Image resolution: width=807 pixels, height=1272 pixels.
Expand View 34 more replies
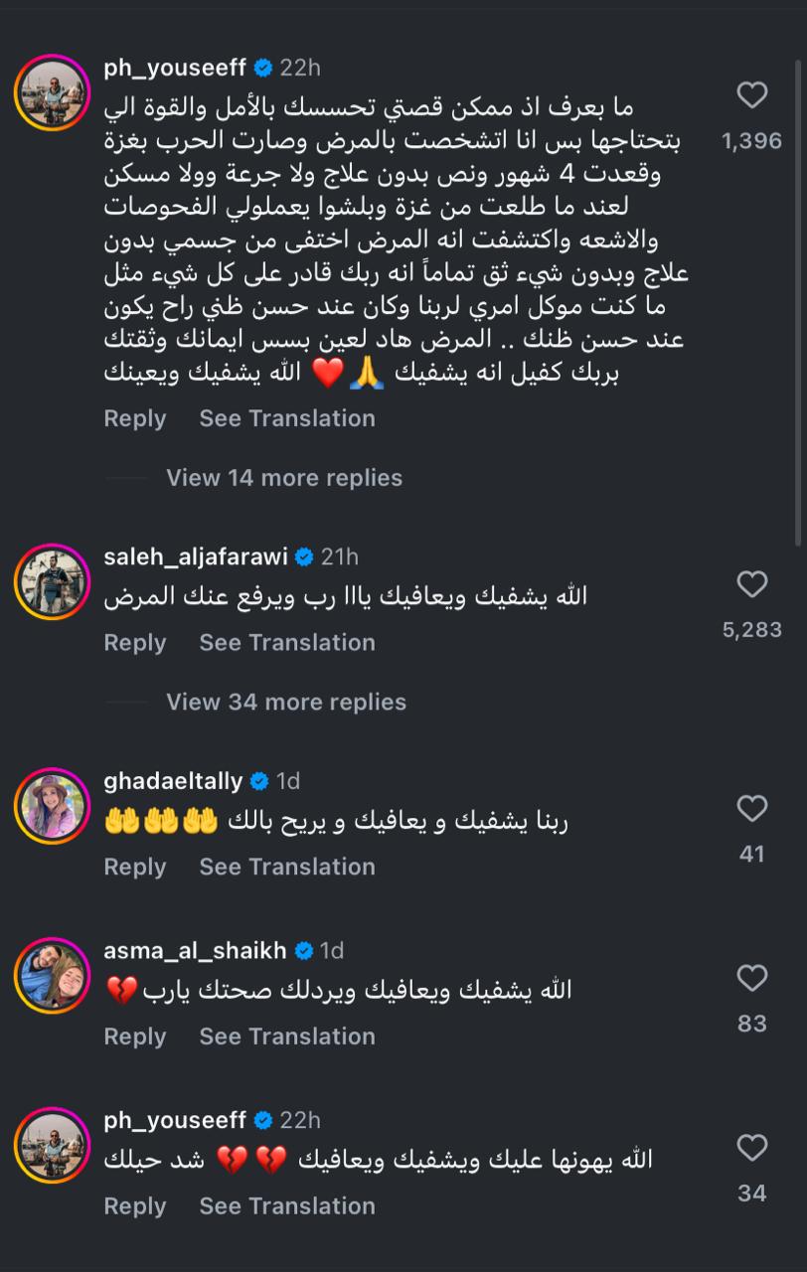pos(286,702)
